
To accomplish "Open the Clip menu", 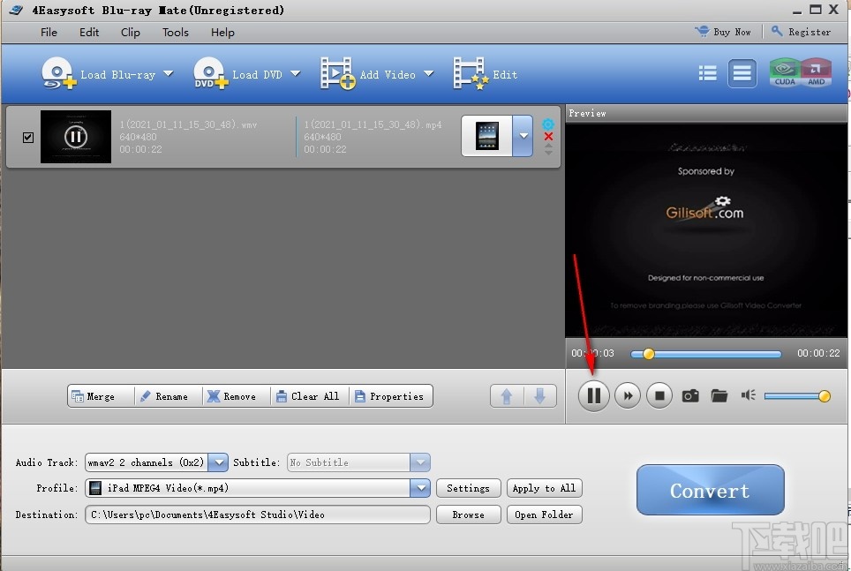I will [x=130, y=32].
